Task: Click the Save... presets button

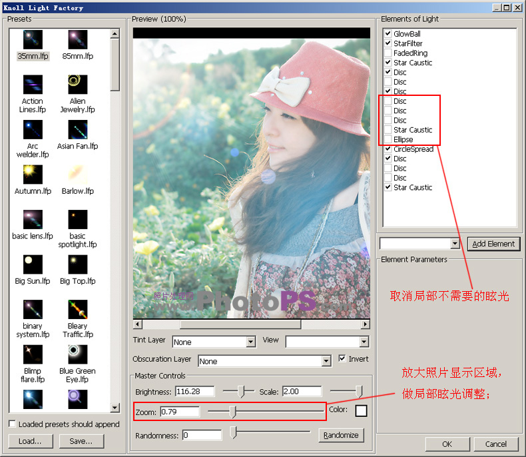Action: 81,441
